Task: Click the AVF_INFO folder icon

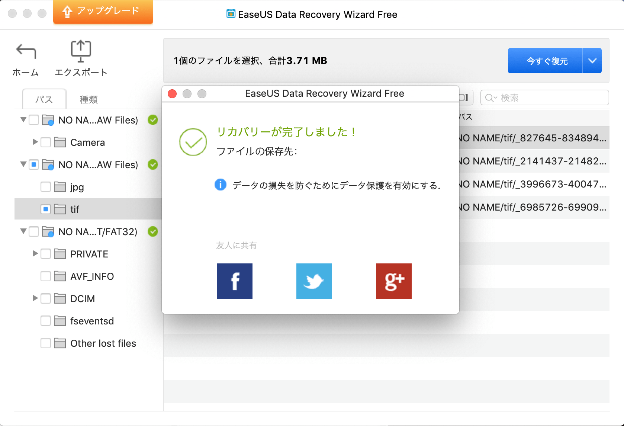Action: pos(60,276)
